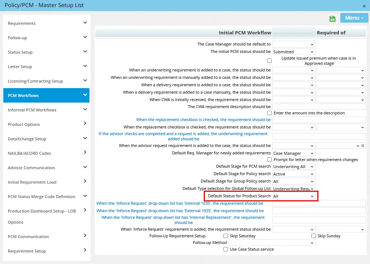The height and width of the screenshot is (264, 370).
Task: Click list icon beside advisor request status dropdown
Action: (363, 146)
